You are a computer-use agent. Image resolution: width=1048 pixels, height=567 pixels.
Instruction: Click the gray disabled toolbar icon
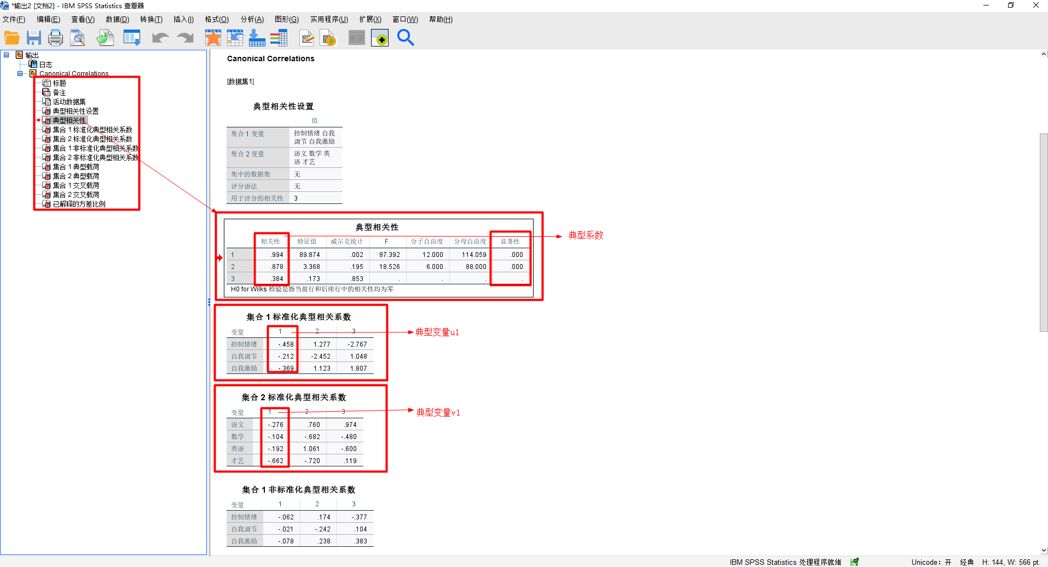[x=357, y=38]
